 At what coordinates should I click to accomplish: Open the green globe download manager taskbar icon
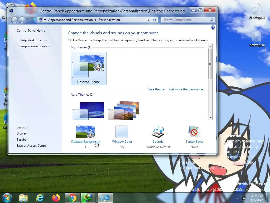tap(88, 198)
